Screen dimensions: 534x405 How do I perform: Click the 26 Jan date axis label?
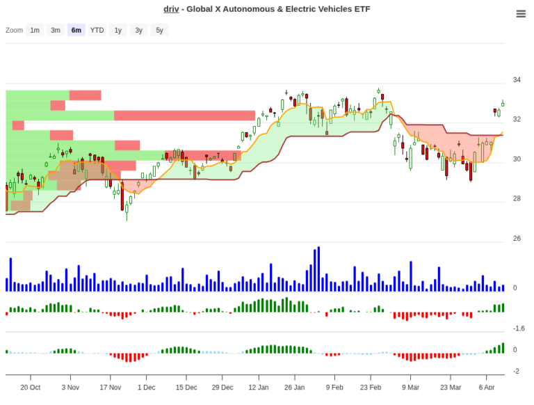coord(295,388)
